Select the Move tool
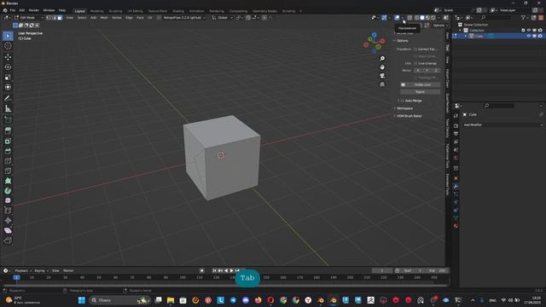Screen dimensions: 546x307 (8, 57)
